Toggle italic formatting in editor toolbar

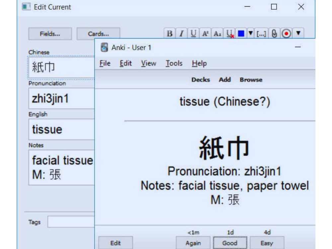tap(182, 34)
